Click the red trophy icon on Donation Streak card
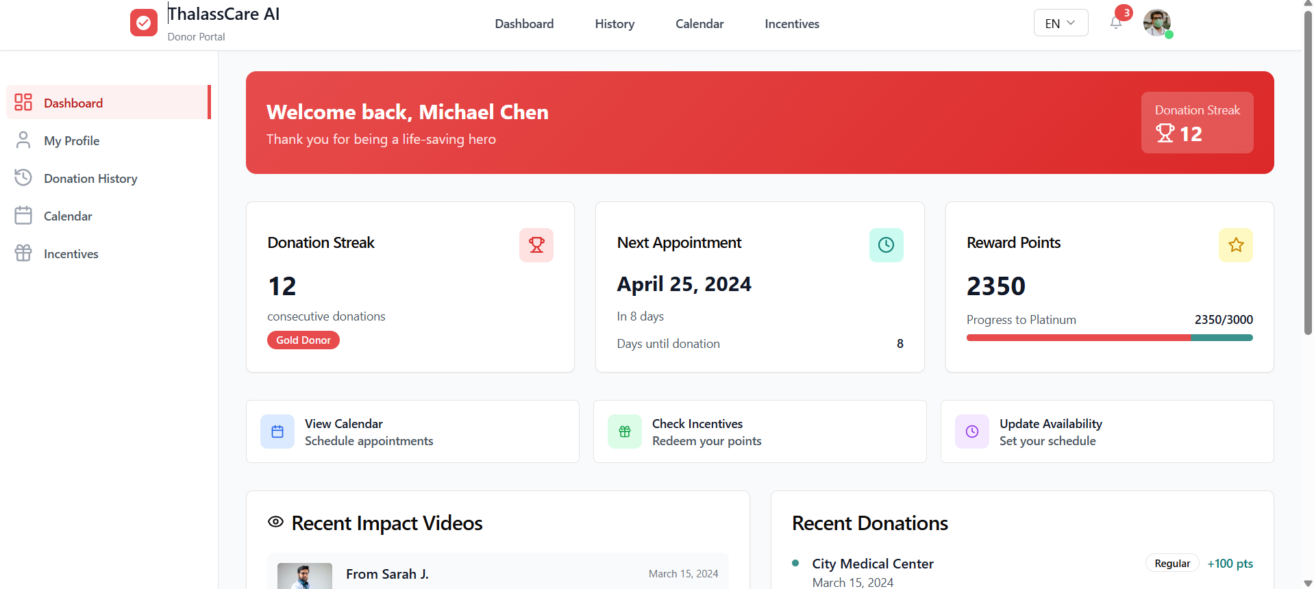The width and height of the screenshot is (1314, 589). [536, 245]
